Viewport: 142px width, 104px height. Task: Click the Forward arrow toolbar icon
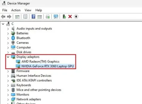9,17
